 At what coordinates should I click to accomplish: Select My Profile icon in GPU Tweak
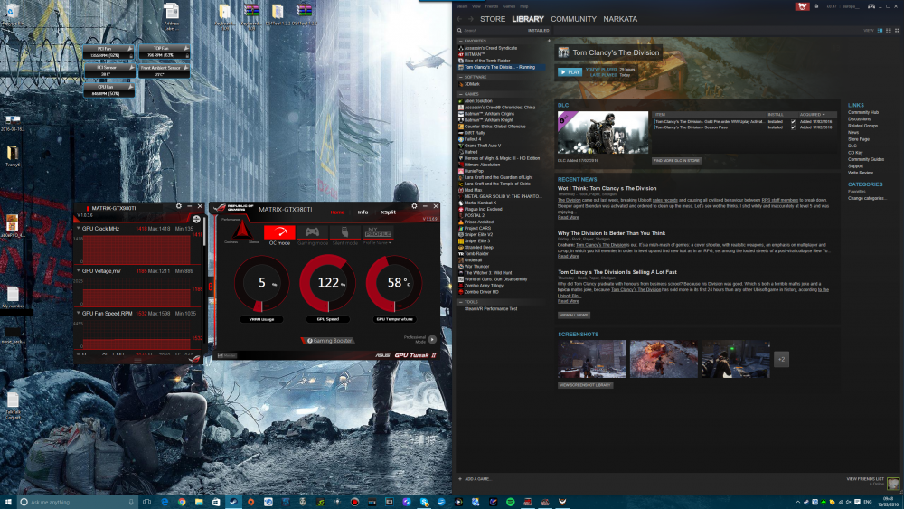coord(378,232)
